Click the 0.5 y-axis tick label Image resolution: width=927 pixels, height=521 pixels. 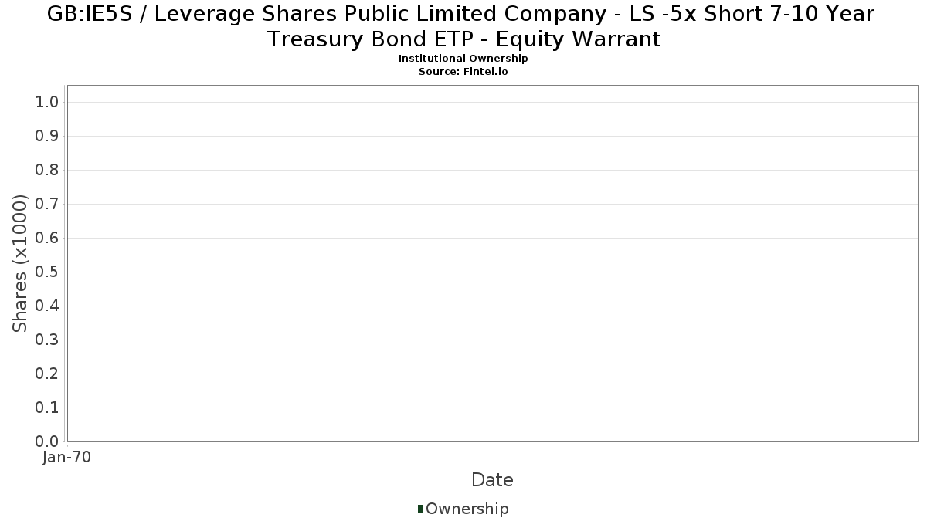(x=48, y=272)
